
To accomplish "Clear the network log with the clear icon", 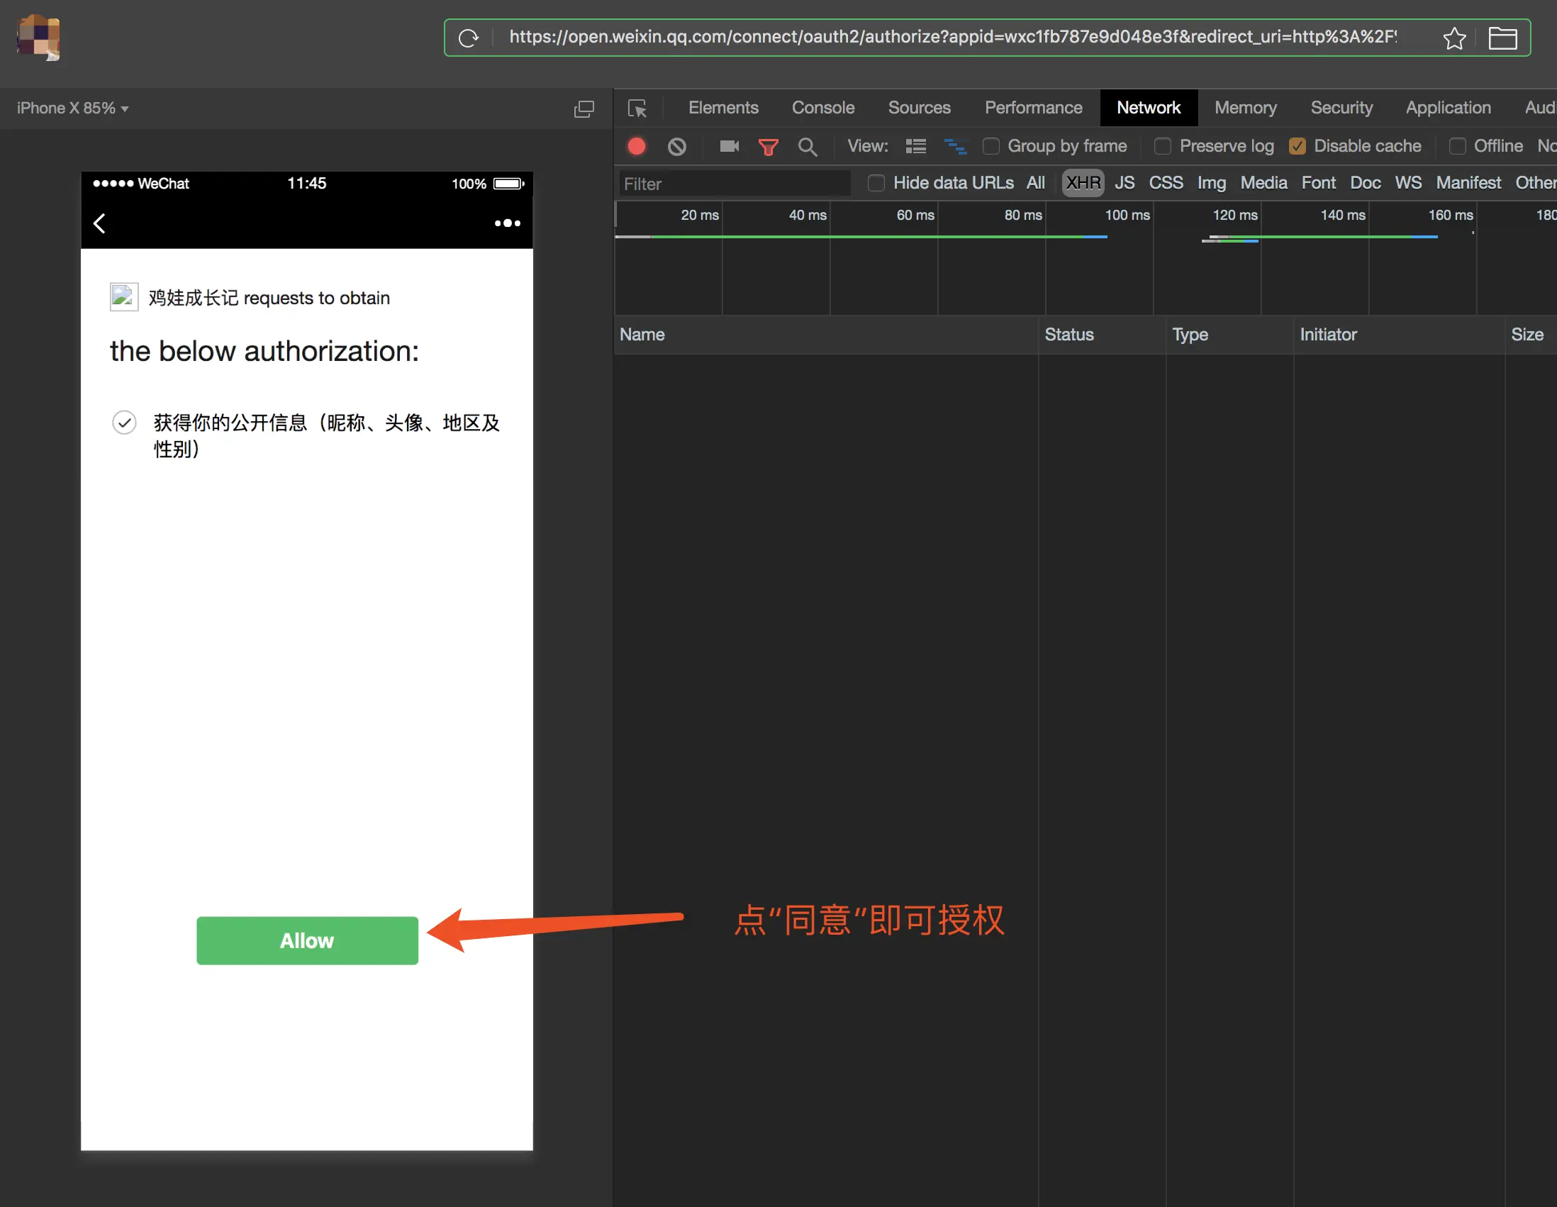I will click(x=676, y=146).
